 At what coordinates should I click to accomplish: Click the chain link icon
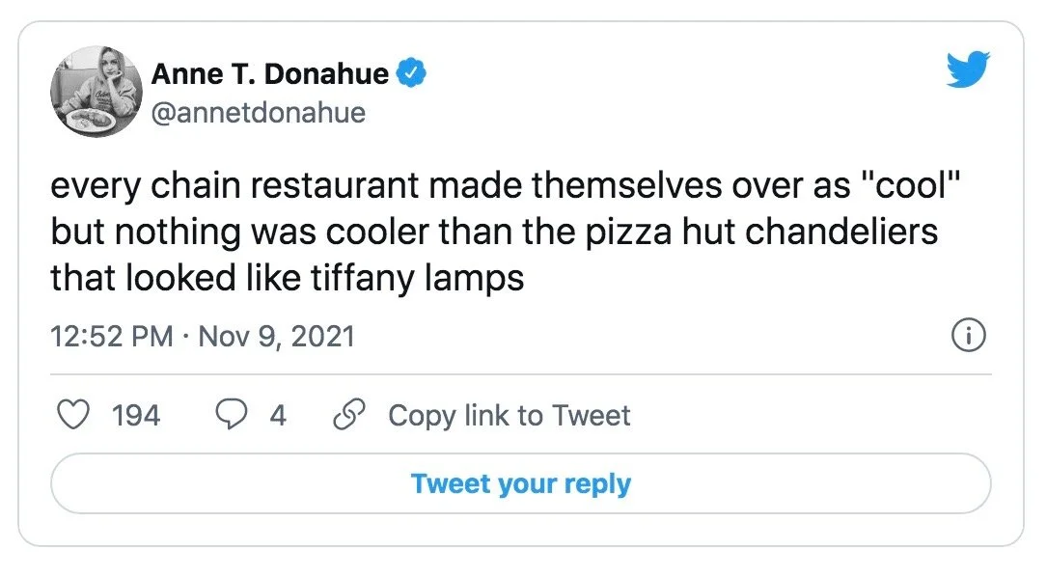tap(347, 416)
